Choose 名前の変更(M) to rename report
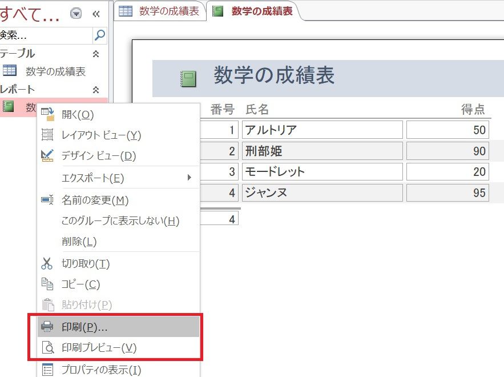This screenshot has height=377, width=504. [x=95, y=200]
